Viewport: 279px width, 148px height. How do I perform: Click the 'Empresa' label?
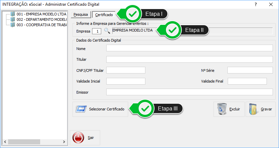point(83,31)
